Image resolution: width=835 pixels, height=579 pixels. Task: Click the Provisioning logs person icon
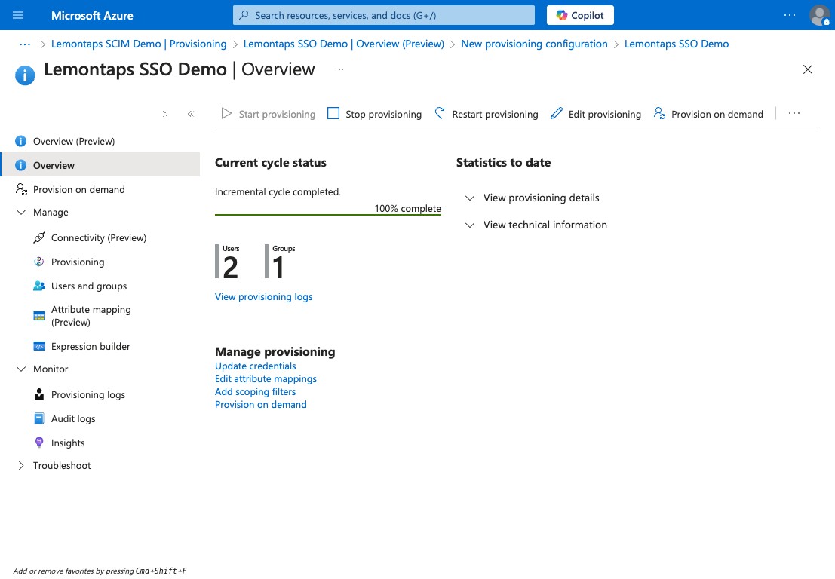39,394
